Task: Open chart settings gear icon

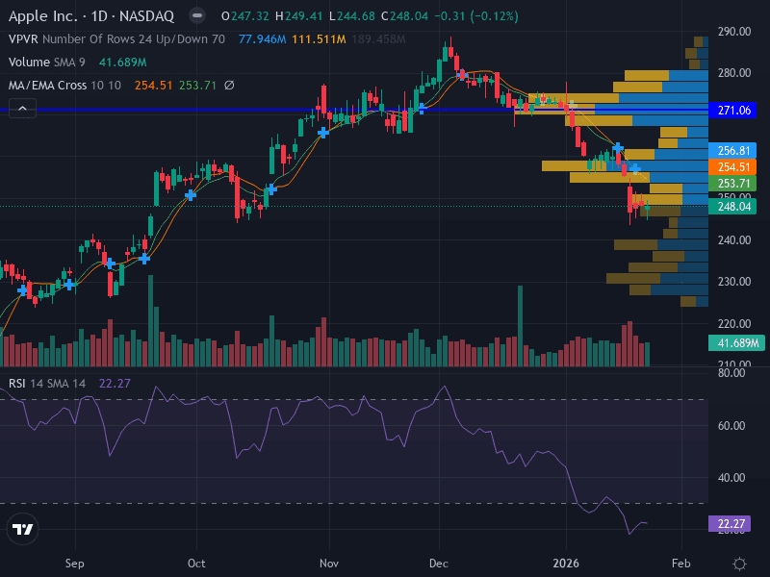Action: point(739,564)
